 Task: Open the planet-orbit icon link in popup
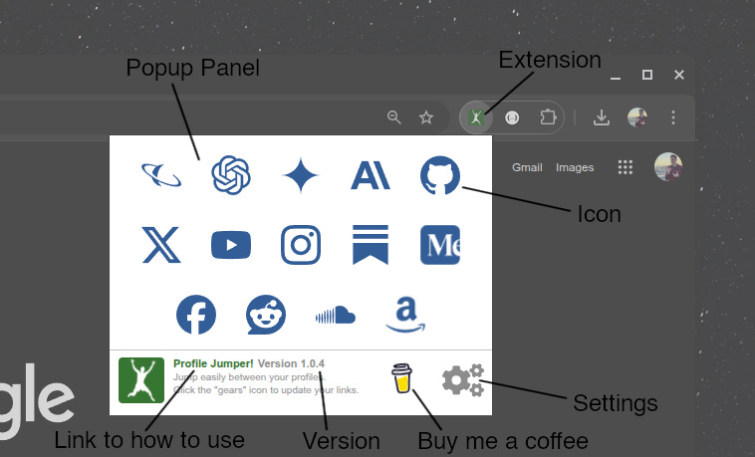[161, 175]
